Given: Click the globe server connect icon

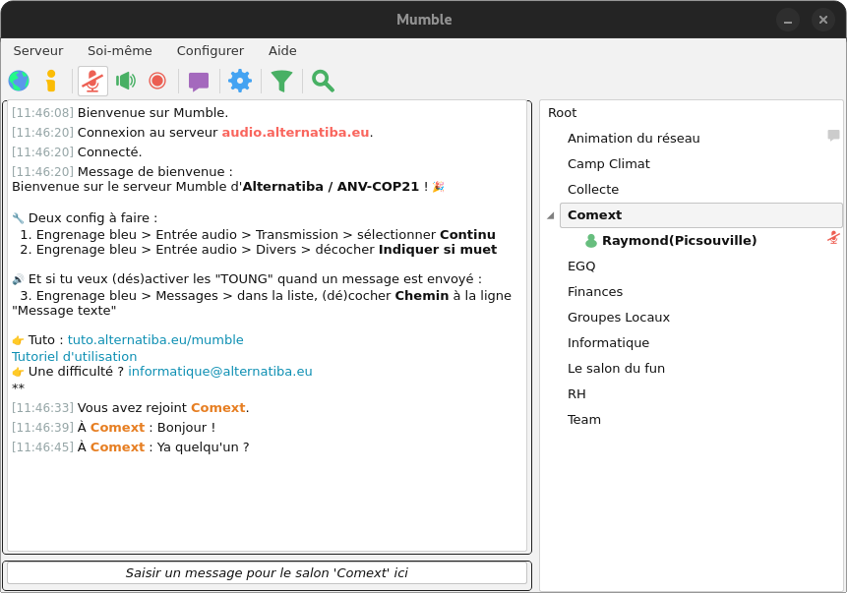Looking at the screenshot, I should click(19, 81).
